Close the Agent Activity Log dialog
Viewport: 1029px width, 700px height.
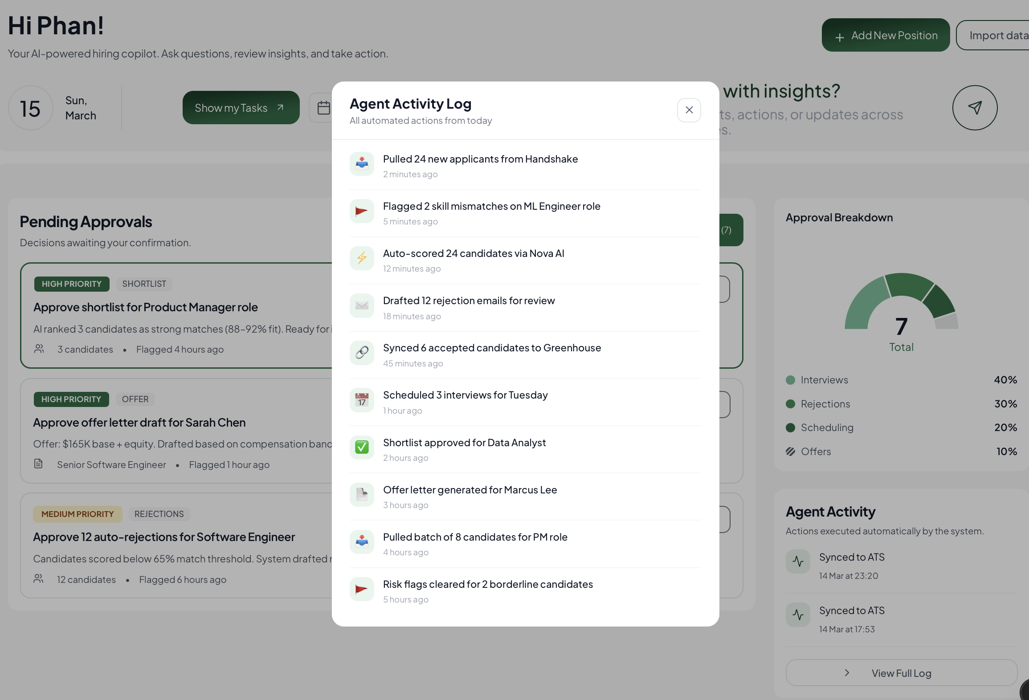click(689, 110)
